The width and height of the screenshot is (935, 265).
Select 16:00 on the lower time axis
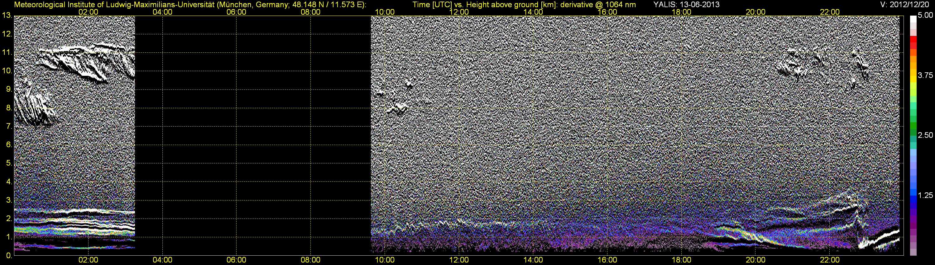pos(607,260)
